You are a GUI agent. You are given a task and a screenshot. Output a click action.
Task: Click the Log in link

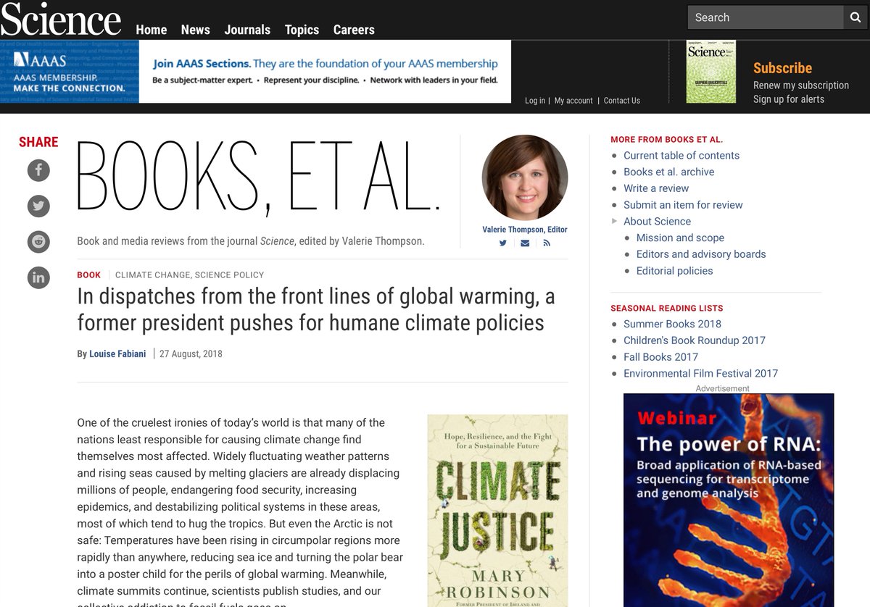tap(535, 101)
